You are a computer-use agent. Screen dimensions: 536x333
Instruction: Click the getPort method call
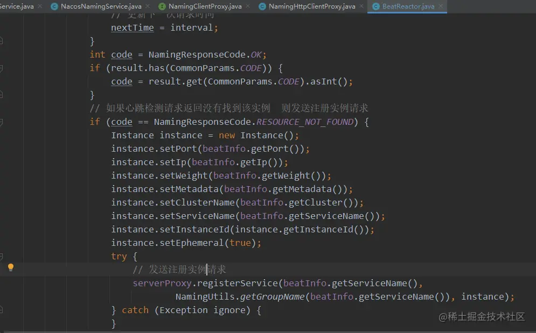[x=270, y=149]
